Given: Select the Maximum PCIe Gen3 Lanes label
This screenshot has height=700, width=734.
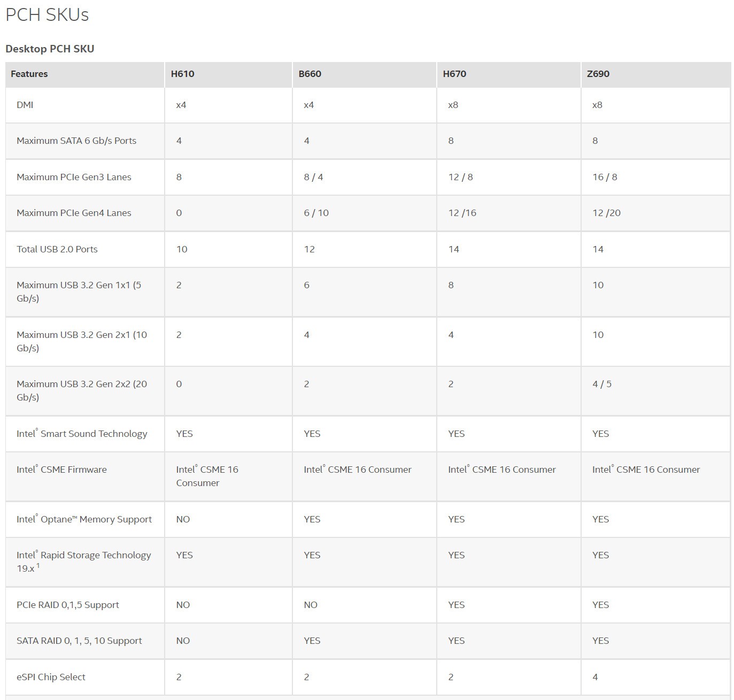Looking at the screenshot, I should [74, 177].
